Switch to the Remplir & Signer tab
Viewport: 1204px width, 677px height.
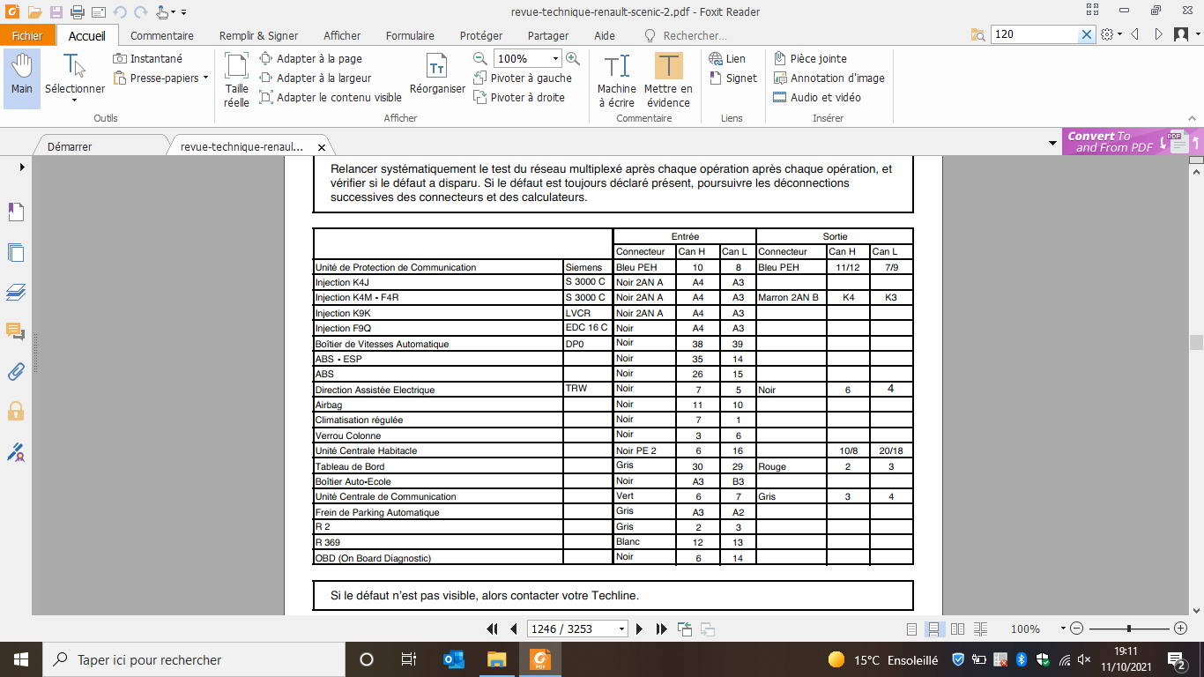[259, 36]
